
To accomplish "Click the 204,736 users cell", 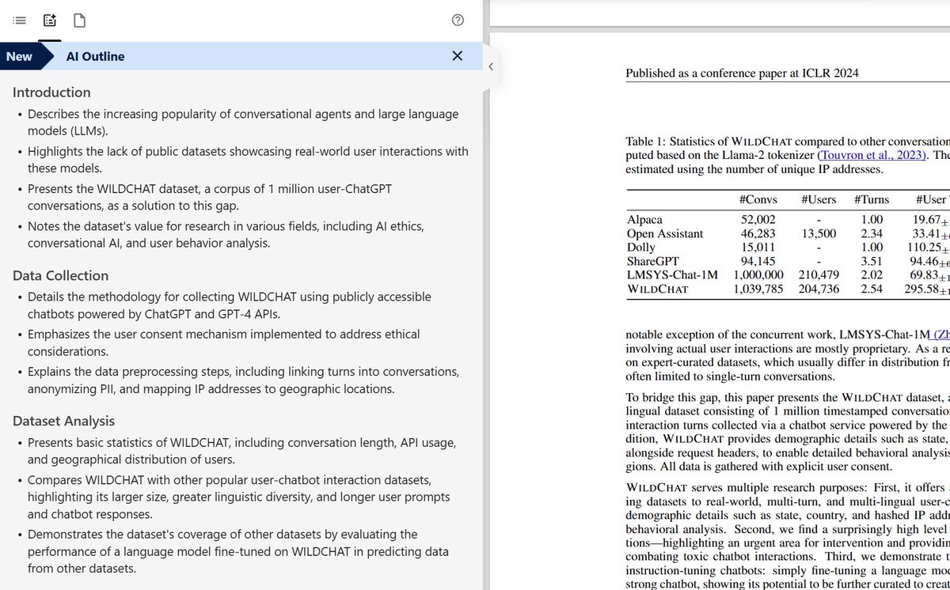I will (x=820, y=289).
